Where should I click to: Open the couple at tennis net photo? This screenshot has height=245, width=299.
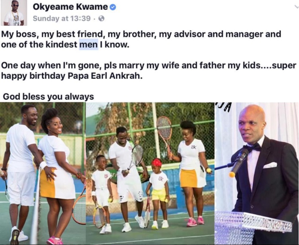[x=43, y=173]
